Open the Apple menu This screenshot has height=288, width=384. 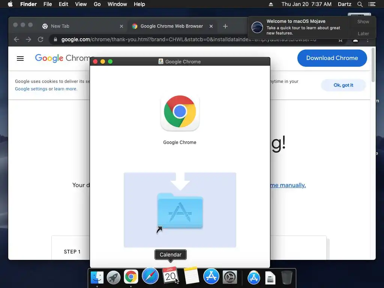pyautogui.click(x=10, y=4)
